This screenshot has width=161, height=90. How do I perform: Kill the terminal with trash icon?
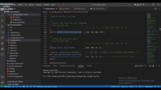tap(153, 66)
